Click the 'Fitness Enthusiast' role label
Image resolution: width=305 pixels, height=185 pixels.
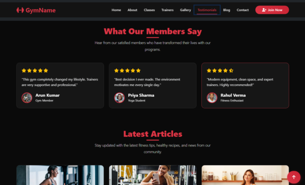pos(232,100)
